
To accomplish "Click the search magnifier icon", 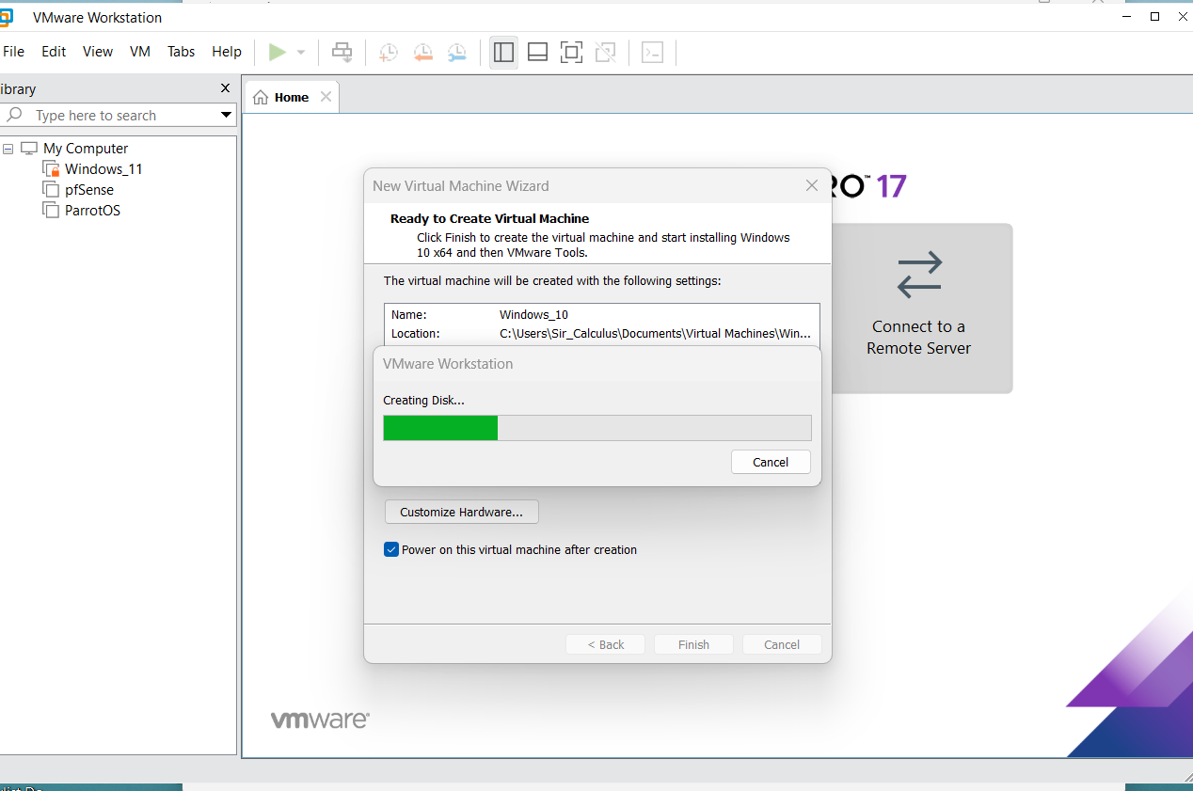I will pos(14,115).
